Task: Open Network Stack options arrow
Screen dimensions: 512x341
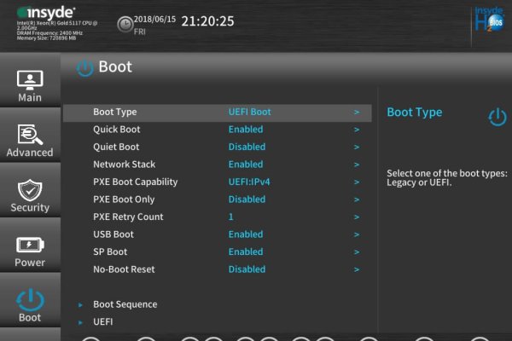Action: 357,165
